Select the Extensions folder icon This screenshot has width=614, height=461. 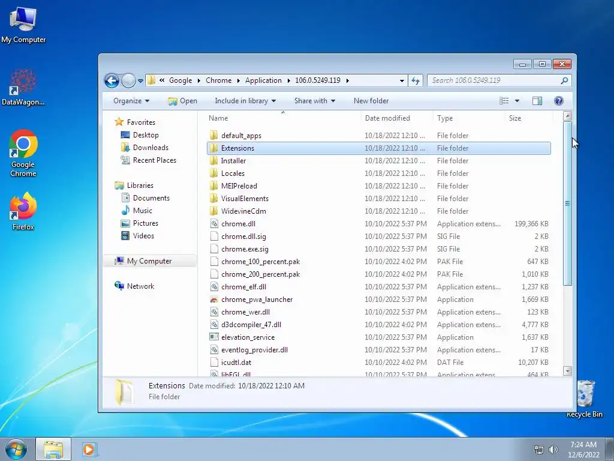click(214, 148)
